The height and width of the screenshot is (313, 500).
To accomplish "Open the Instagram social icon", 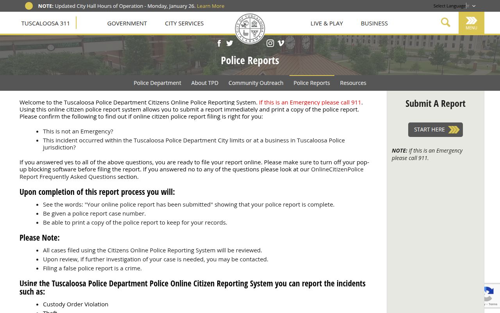I will (270, 43).
